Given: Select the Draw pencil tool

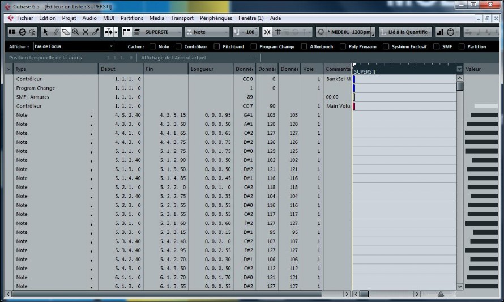Looking at the screenshot, I should [55, 32].
